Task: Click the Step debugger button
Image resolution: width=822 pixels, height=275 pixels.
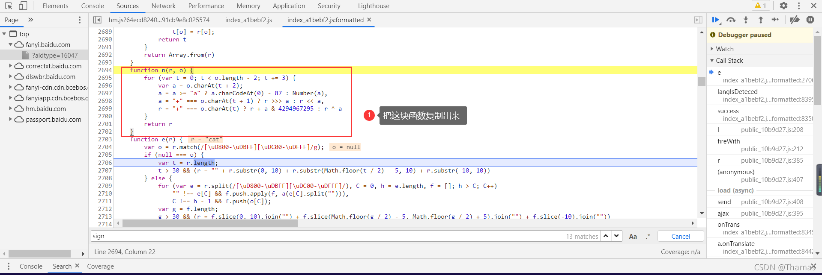Action: (x=775, y=20)
